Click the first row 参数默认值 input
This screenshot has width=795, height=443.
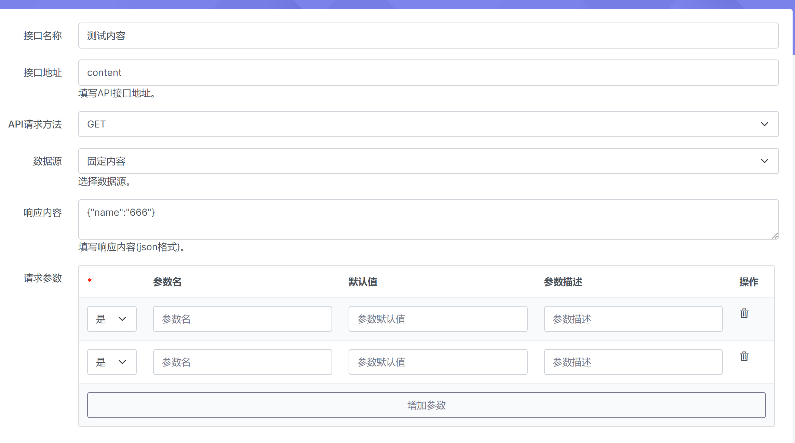pos(438,319)
